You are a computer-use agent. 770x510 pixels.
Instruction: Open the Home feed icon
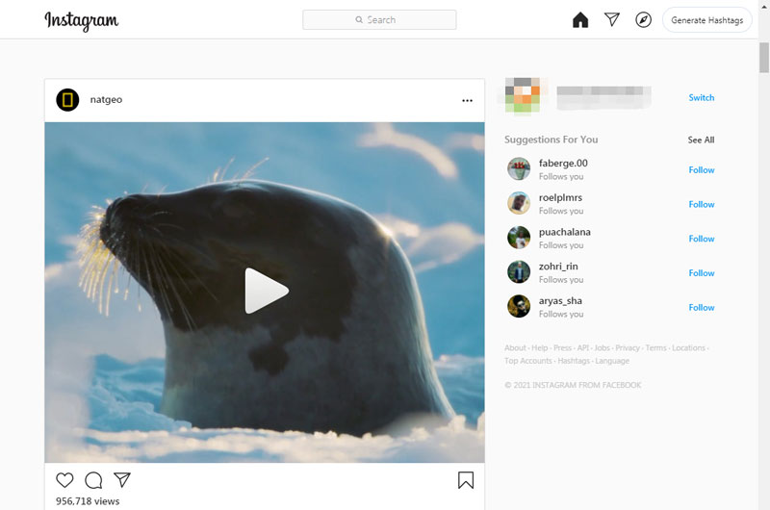point(580,19)
